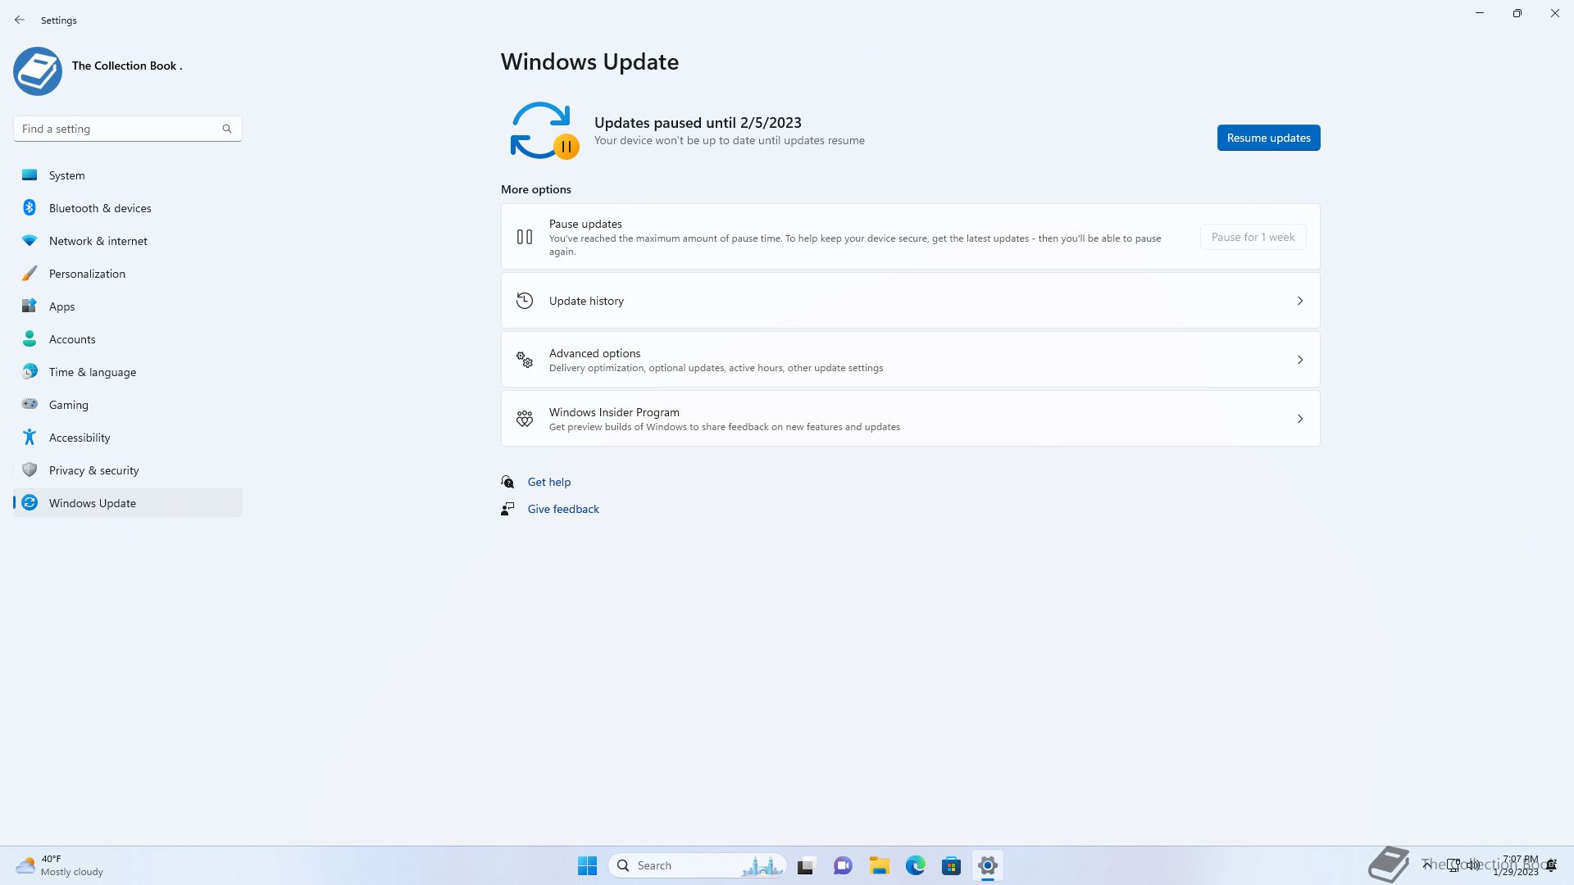Screen dimensions: 1574x885
Task: Open the Get help link
Action: pyautogui.click(x=548, y=482)
